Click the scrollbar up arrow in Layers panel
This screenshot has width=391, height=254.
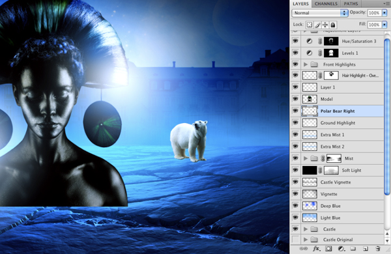(x=387, y=234)
